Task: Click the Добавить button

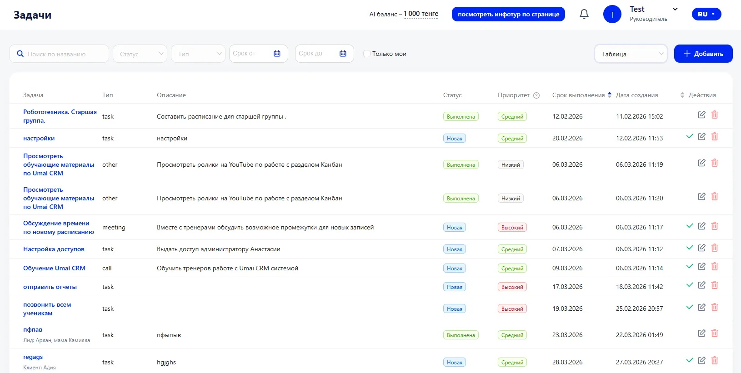Action: pyautogui.click(x=703, y=54)
